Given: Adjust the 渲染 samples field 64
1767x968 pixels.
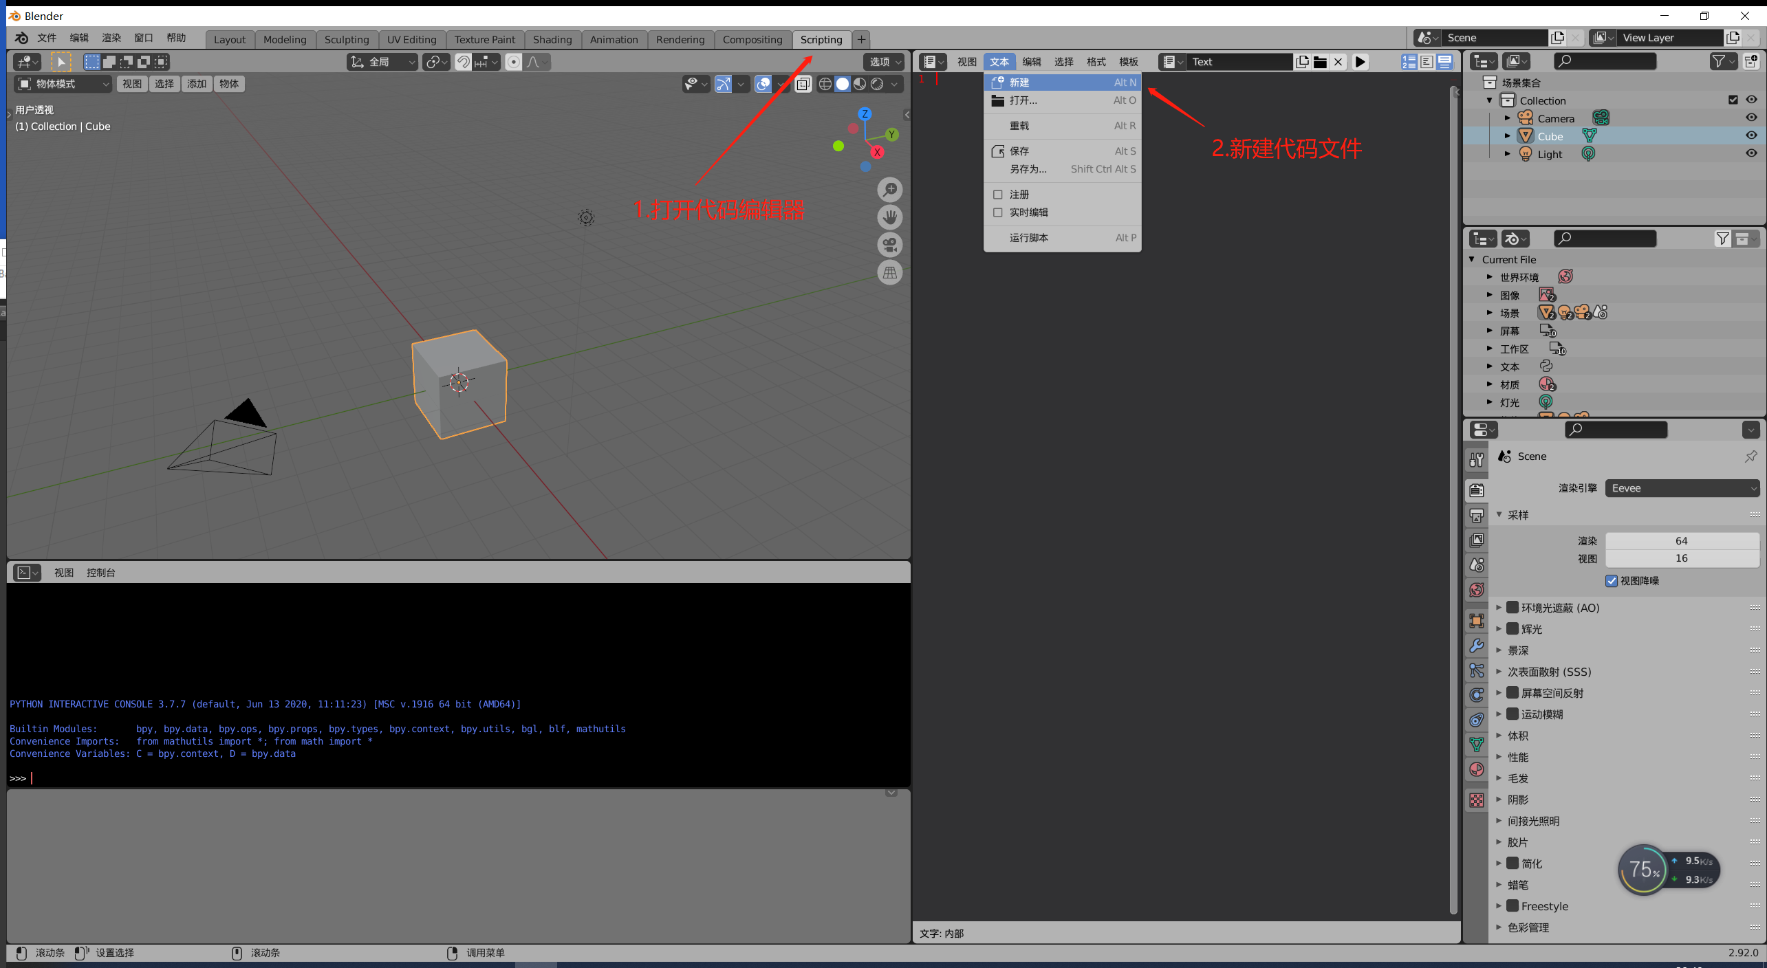Looking at the screenshot, I should point(1682,541).
